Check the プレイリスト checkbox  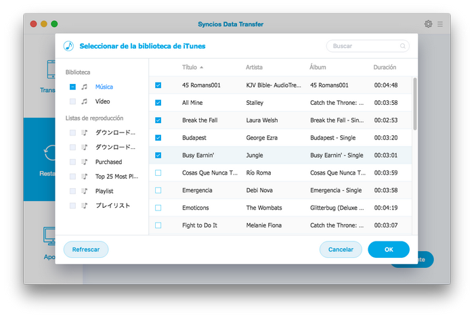pos(72,206)
